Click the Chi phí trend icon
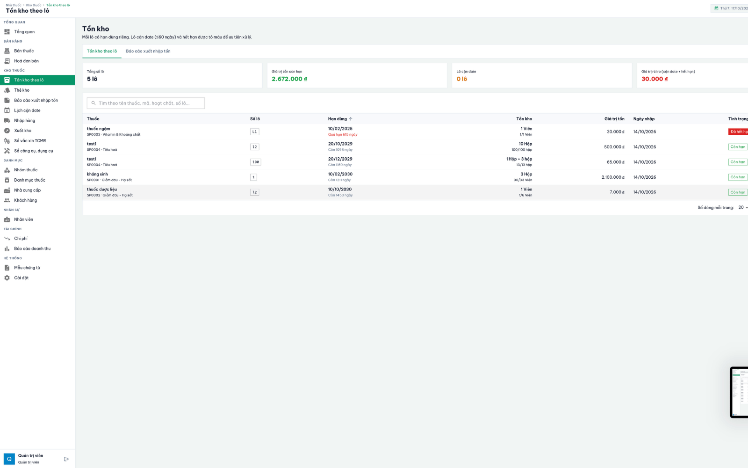Viewport: 748px width, 468px height. coord(7,239)
